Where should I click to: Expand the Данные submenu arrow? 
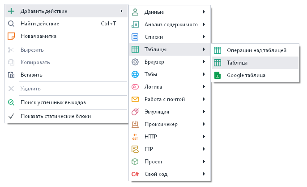click(x=204, y=12)
